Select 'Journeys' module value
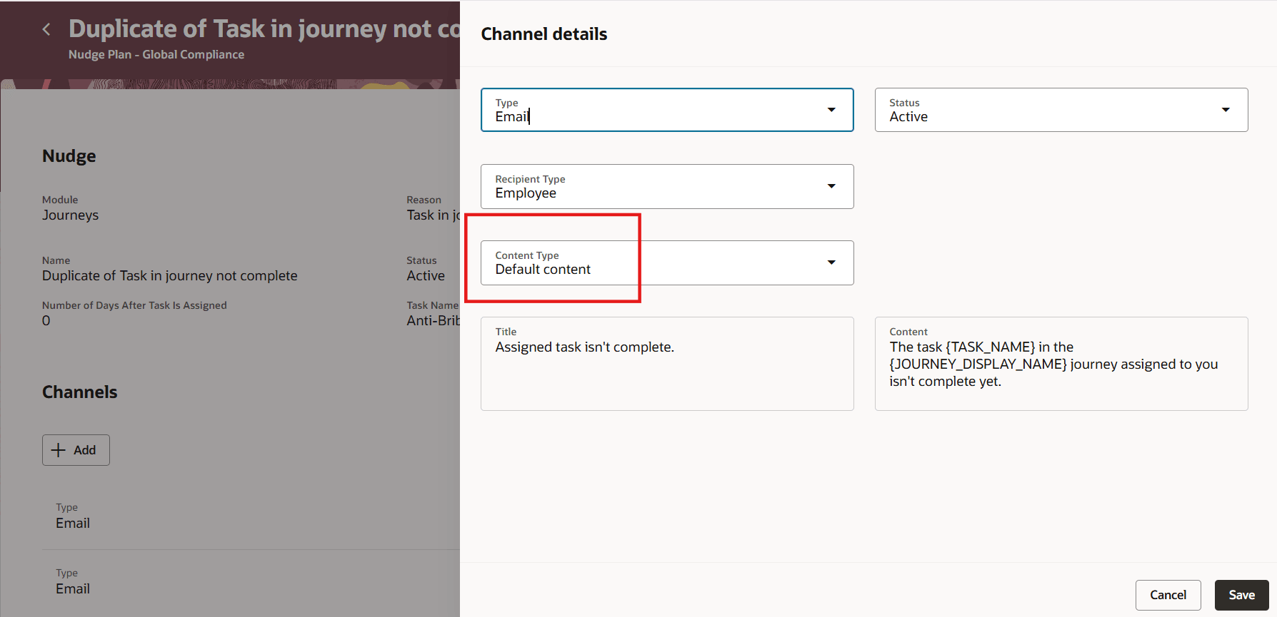Viewport: 1277px width, 617px height. (71, 215)
